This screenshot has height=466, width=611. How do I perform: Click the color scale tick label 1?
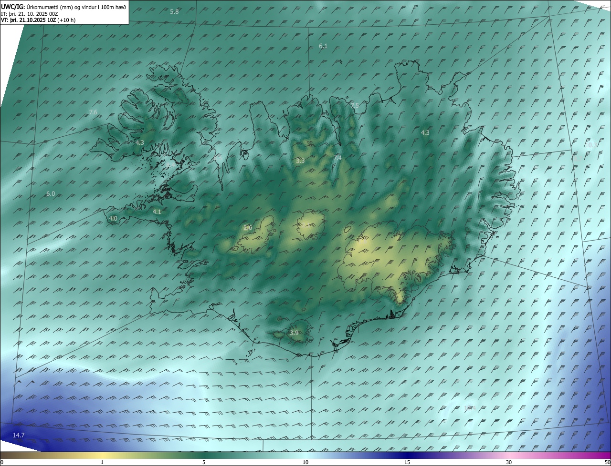[x=102, y=462]
